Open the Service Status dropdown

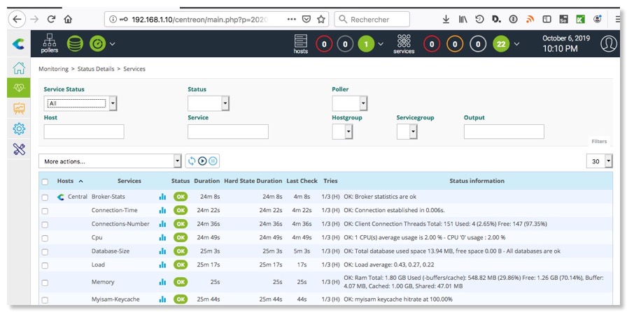click(80, 103)
